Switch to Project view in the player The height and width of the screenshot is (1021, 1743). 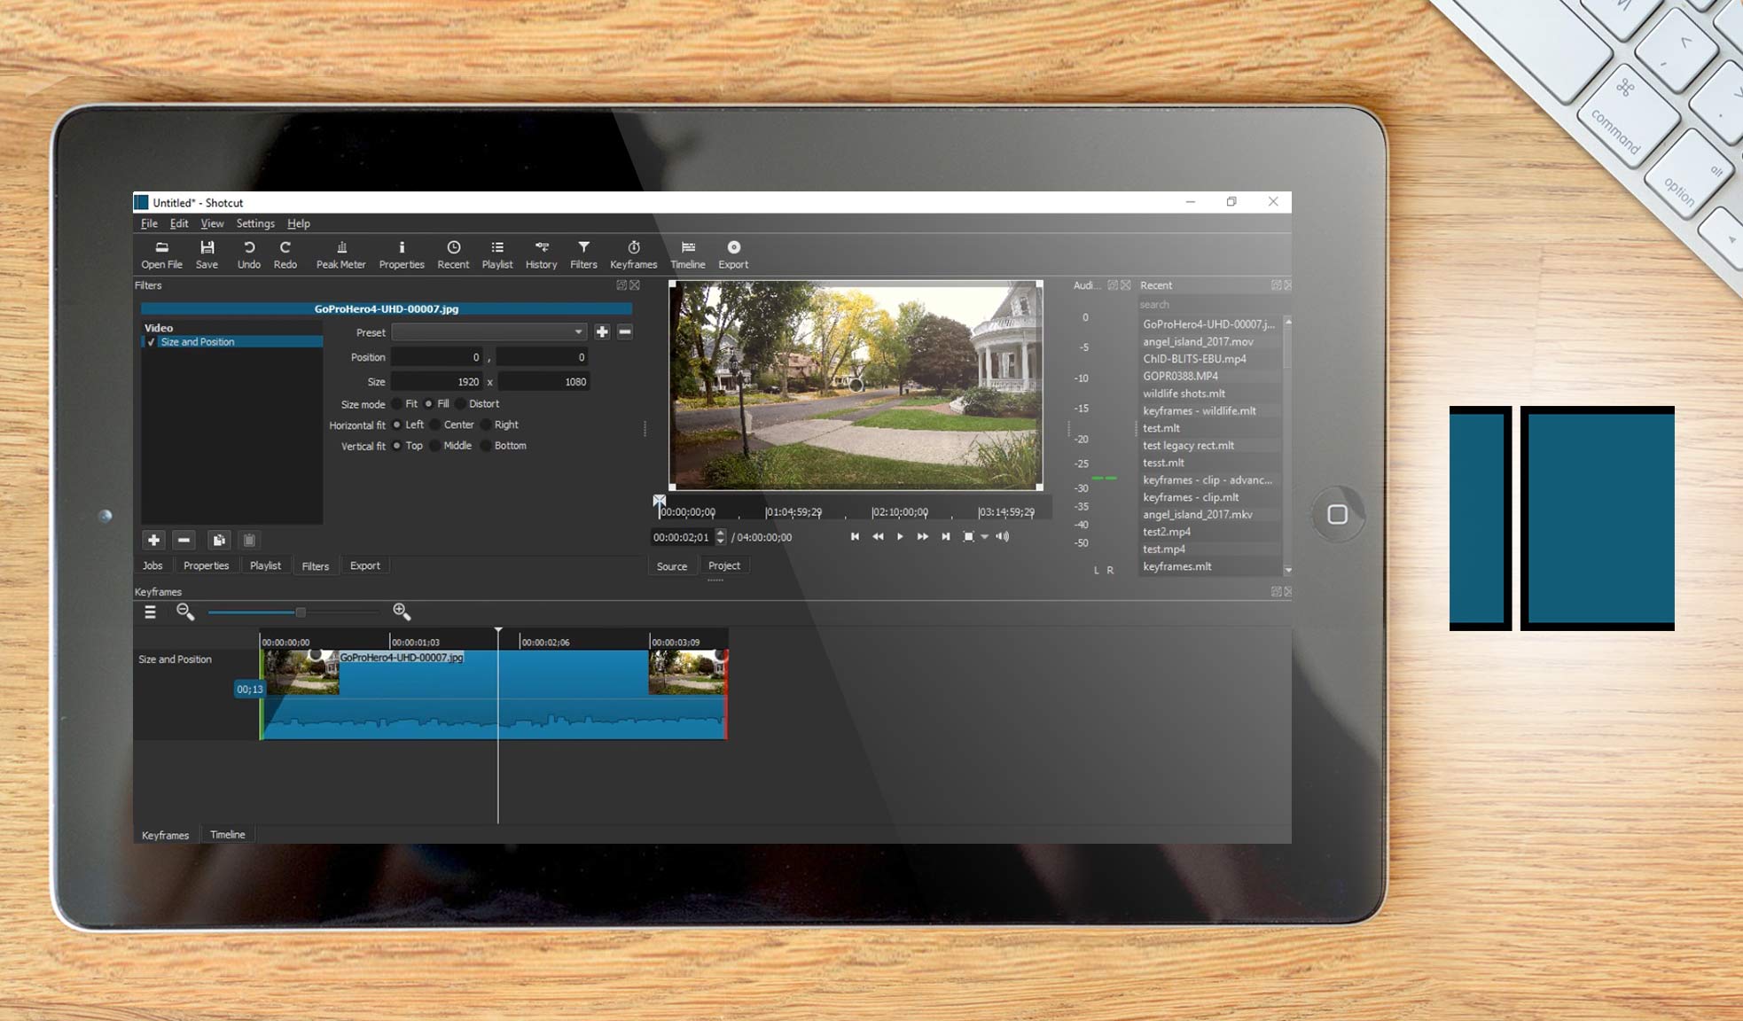pos(724,565)
